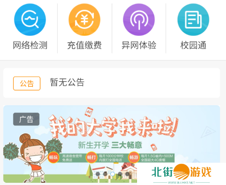Tap the orange 充值缴费 recharge icon
The width and height of the screenshot is (226, 185).
(85, 20)
